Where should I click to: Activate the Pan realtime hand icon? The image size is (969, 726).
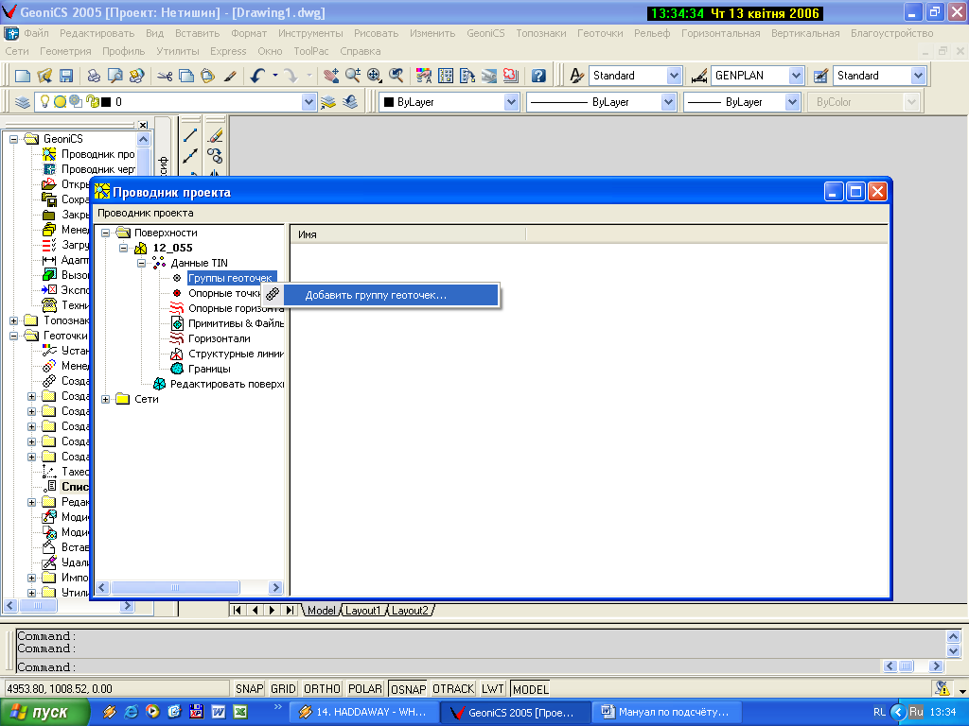(330, 76)
